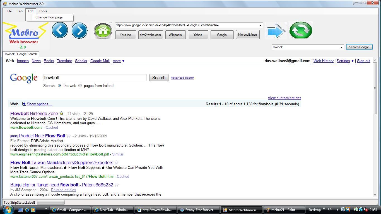This screenshot has width=381, height=214.
Task: Launch Internet Explorer from quick launch
Action: click(27, 210)
